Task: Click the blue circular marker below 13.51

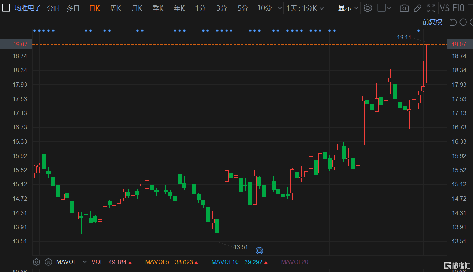Action: coord(259,250)
